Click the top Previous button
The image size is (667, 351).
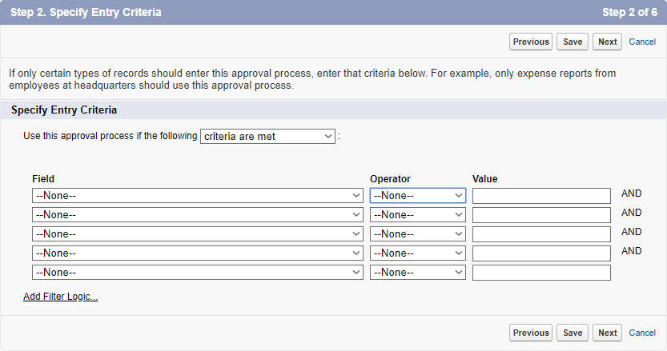531,42
